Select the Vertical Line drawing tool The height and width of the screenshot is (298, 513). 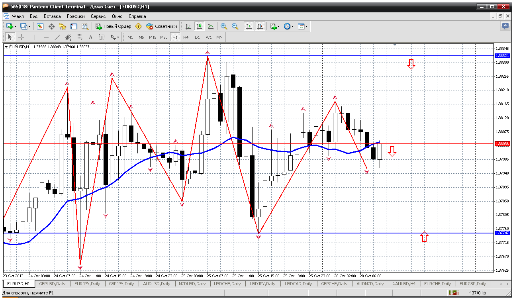click(x=35, y=37)
